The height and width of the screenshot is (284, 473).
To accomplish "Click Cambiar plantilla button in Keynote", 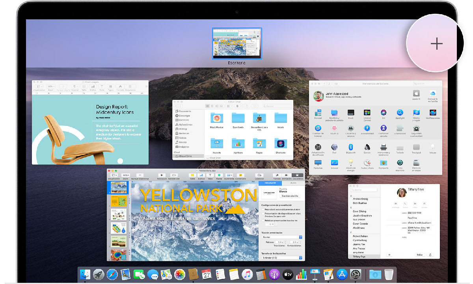I will [290, 196].
